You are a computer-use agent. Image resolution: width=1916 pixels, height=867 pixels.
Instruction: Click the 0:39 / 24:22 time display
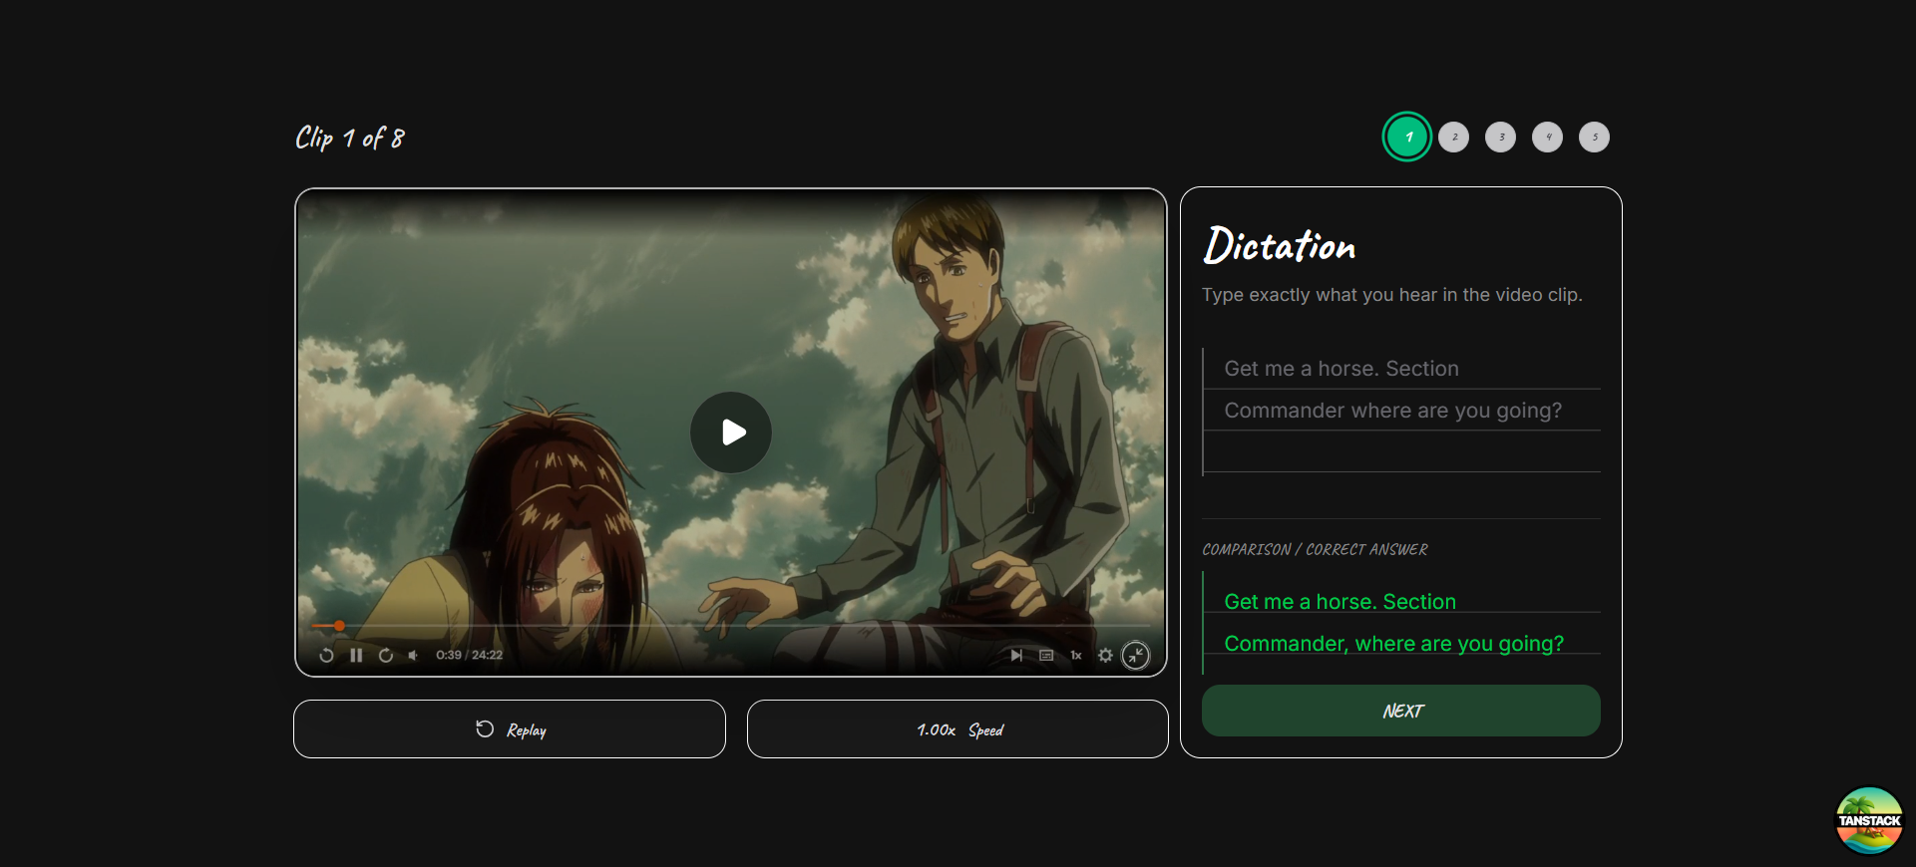(x=469, y=656)
